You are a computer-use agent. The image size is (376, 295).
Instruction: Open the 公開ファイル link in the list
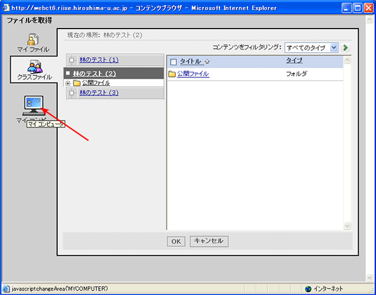(x=193, y=74)
